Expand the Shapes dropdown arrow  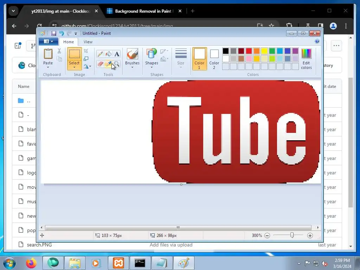click(152, 67)
